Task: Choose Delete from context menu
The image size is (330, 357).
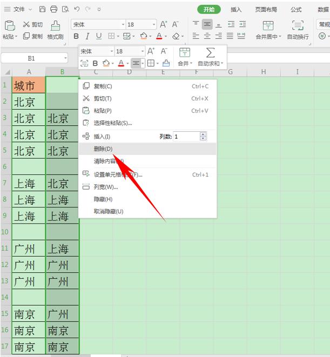Action: tap(147, 149)
